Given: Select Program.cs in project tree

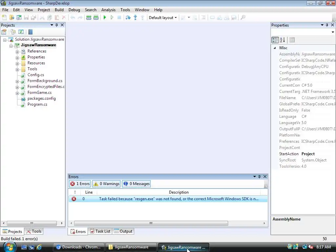Looking at the screenshot, I should 37,104.
